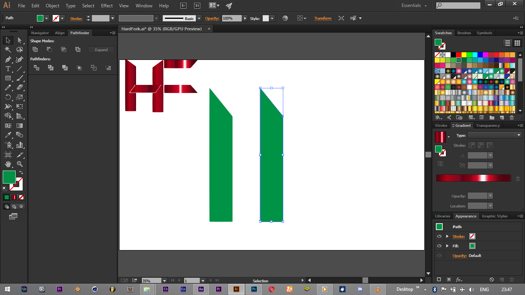Activate the Rotate tool
525x295 pixels.
(8, 97)
